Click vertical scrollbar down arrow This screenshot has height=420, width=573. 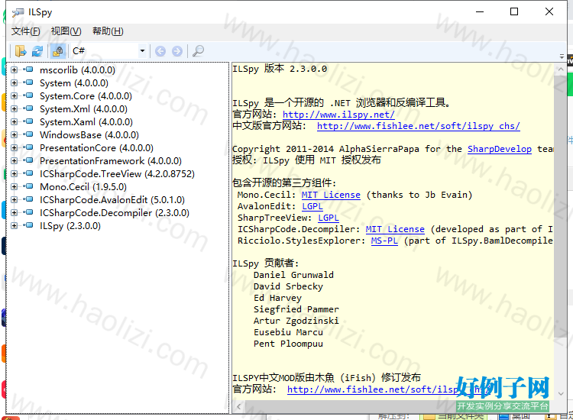click(561, 394)
